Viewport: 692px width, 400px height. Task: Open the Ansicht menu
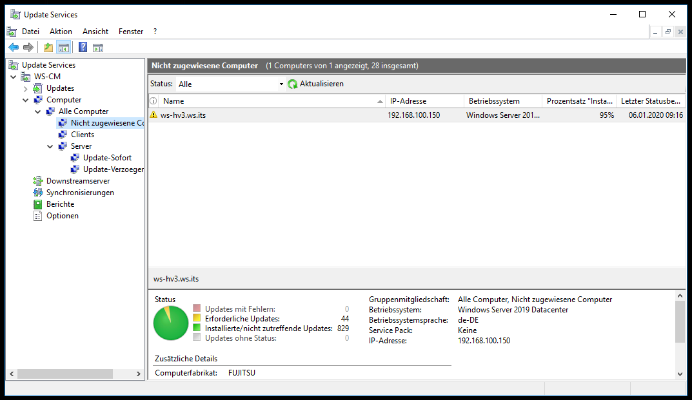(95, 32)
